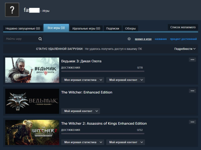This screenshot has width=201, height=150.
Task: Switch to the Идеальные игры tab
Action: 86,28
